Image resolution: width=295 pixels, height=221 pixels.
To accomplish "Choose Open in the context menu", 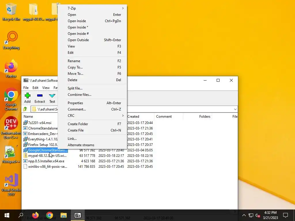I will click(92, 15).
